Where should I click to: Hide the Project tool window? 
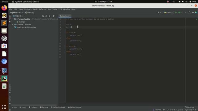[57, 16]
